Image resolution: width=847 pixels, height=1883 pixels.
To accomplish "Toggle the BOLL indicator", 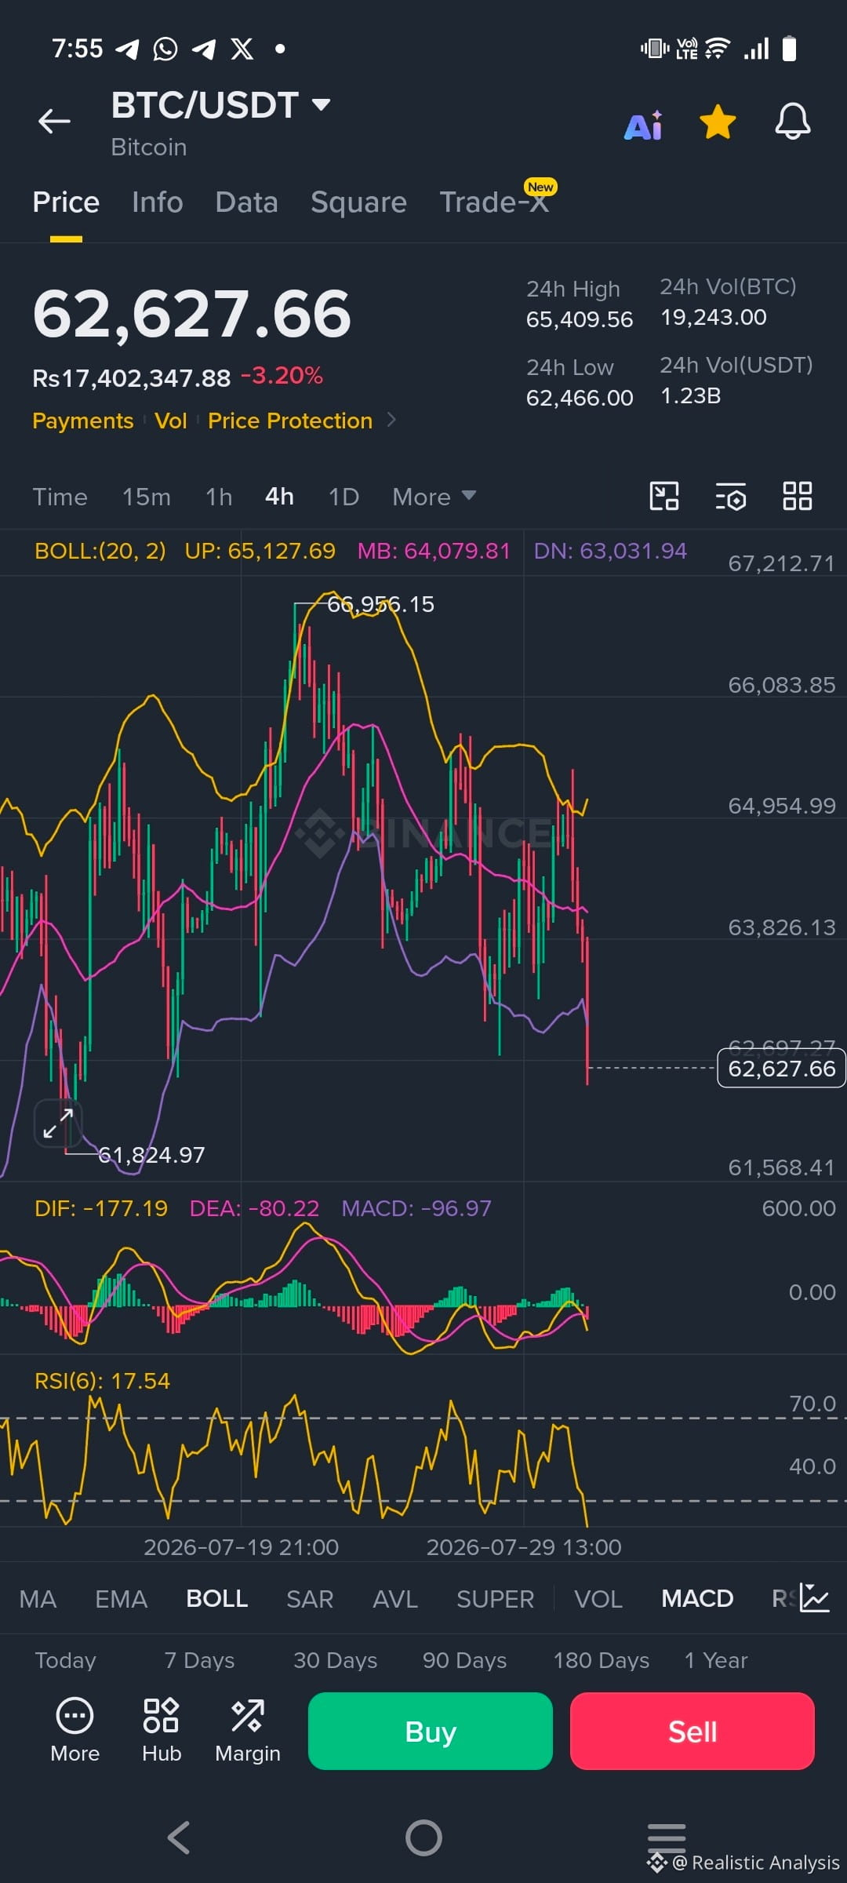I will coord(217,1598).
